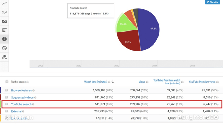This screenshot has width=223, height=125.
Task: Open the YouTube search traffic source link
Action: pos(21,104)
